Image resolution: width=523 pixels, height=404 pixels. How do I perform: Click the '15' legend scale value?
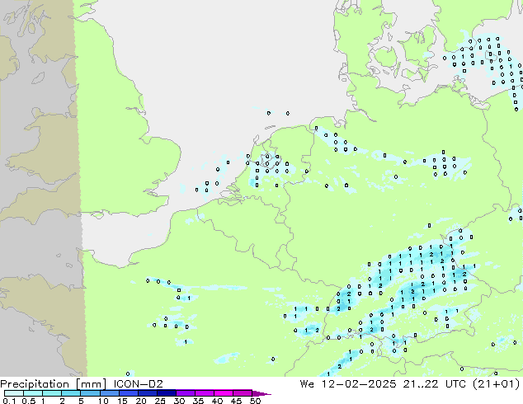[122, 401]
